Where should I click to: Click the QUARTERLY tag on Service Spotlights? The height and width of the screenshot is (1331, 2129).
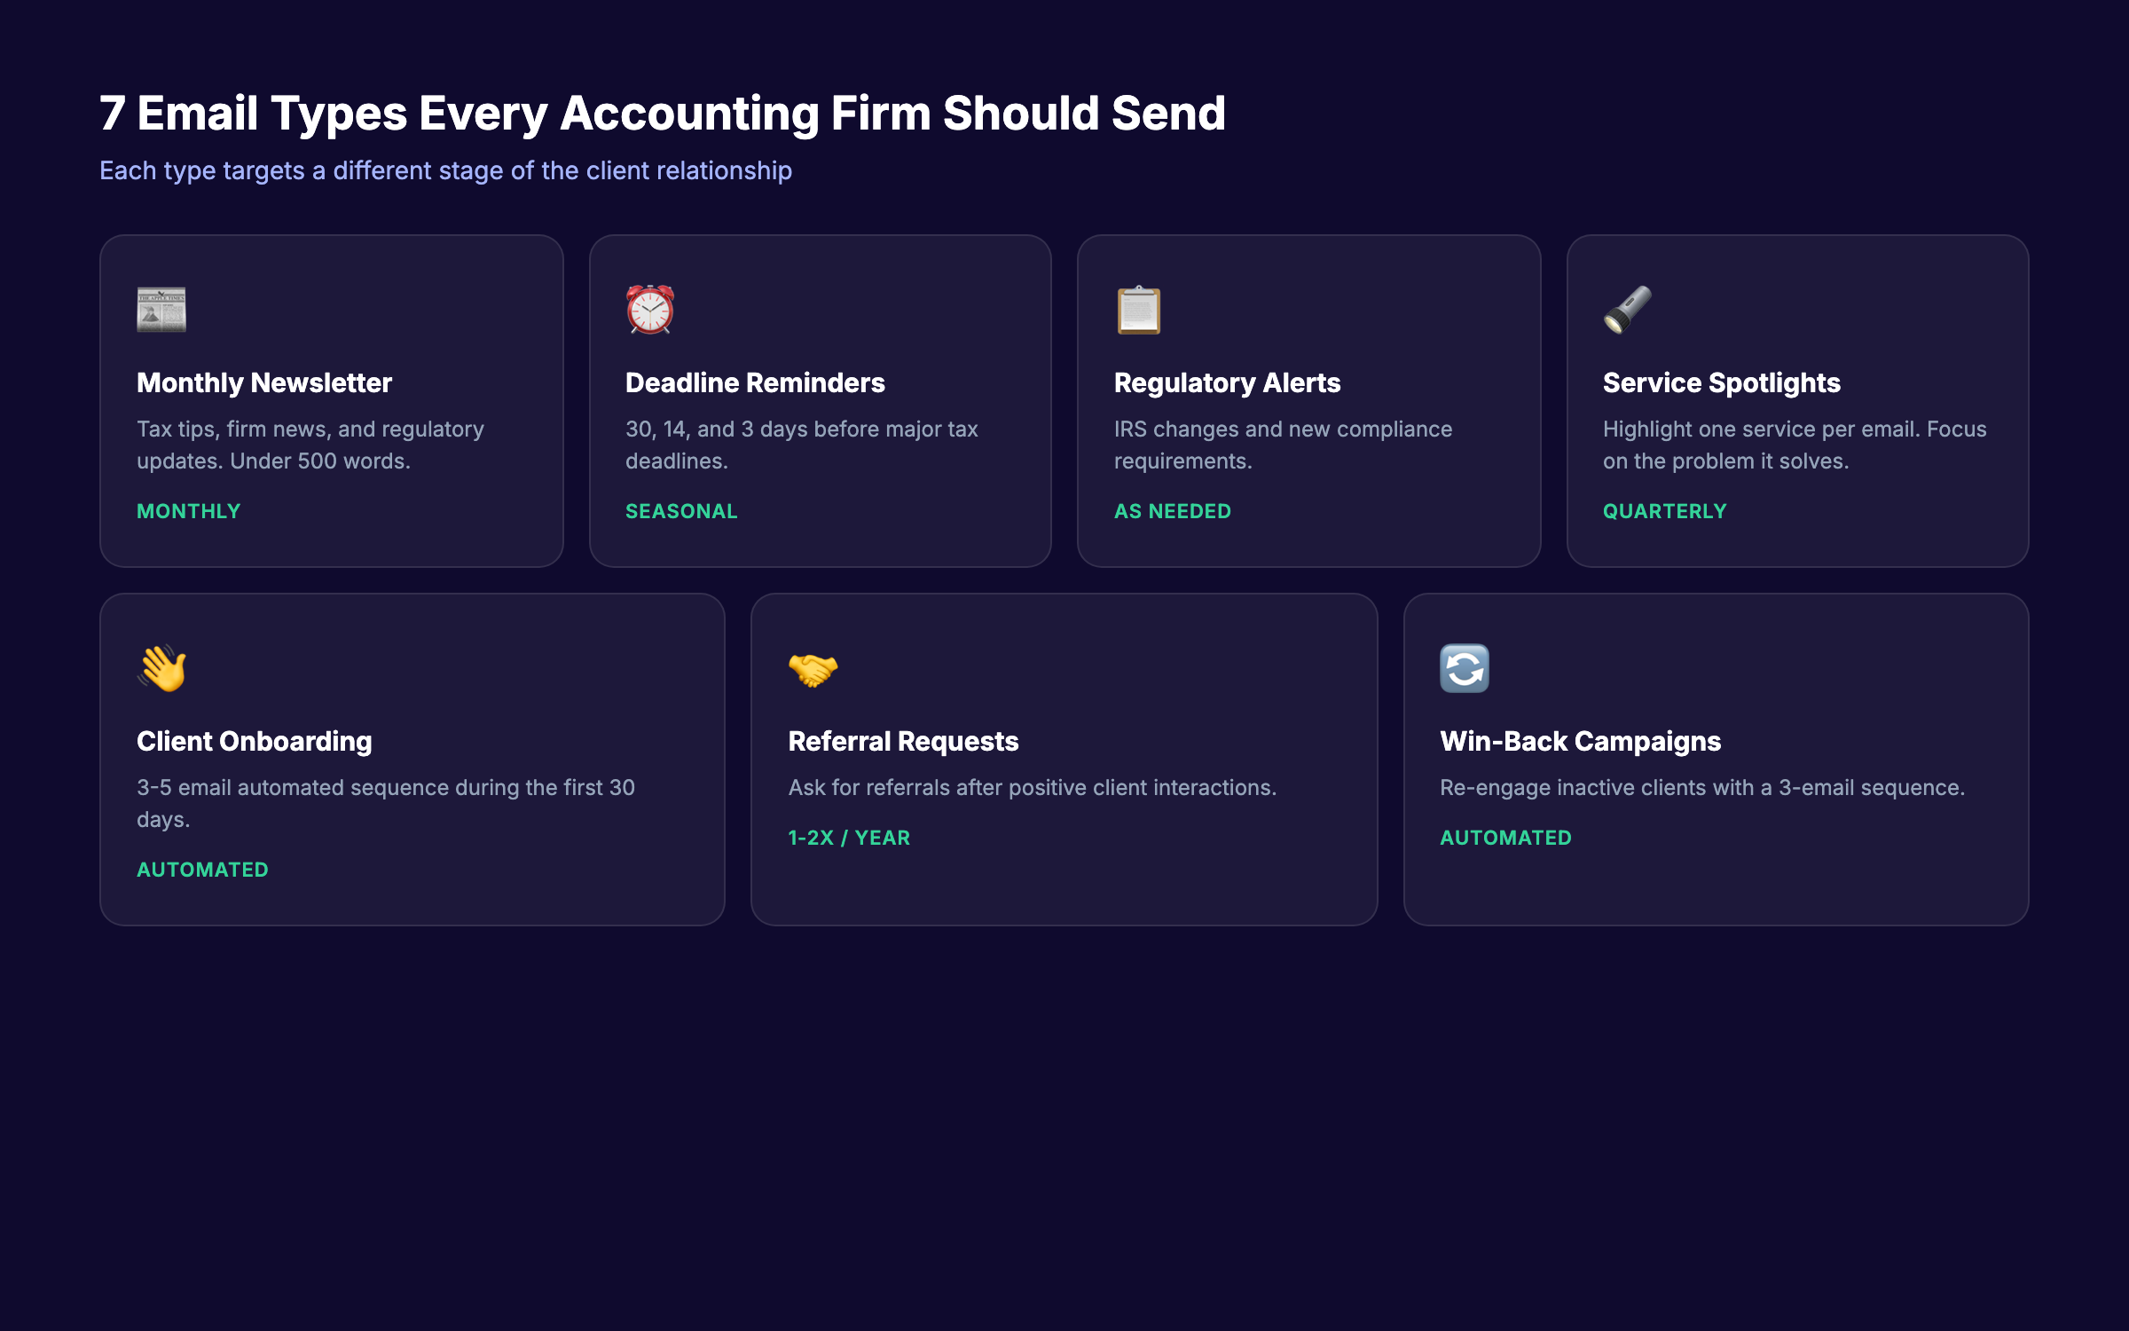point(1664,510)
